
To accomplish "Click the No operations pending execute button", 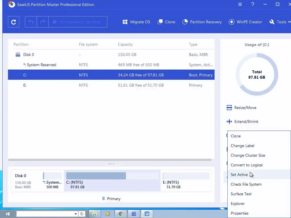I will [x=78, y=22].
